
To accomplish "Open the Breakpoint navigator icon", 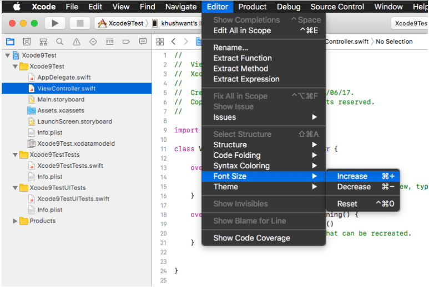I will [x=126, y=42].
